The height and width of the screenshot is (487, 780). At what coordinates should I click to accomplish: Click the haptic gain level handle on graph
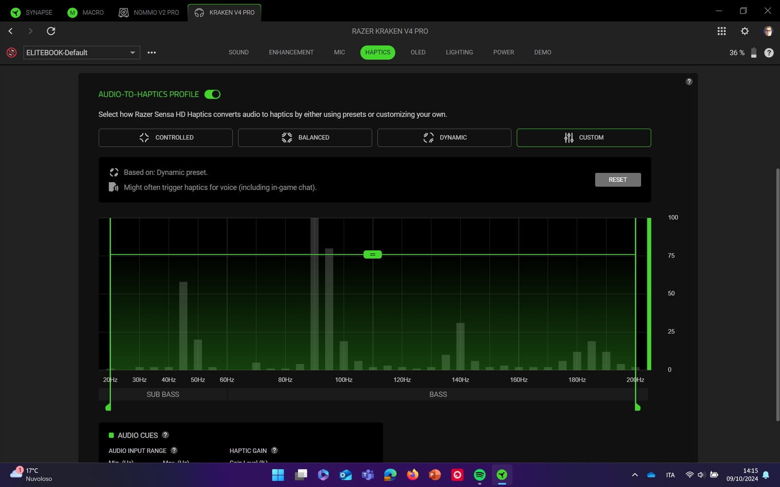point(372,255)
